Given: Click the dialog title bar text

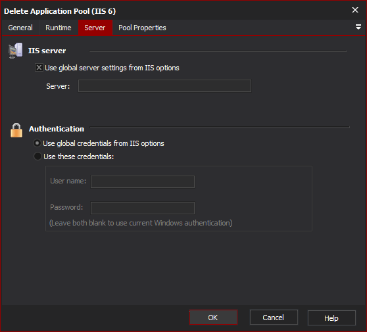Looking at the screenshot, I should coord(60,11).
